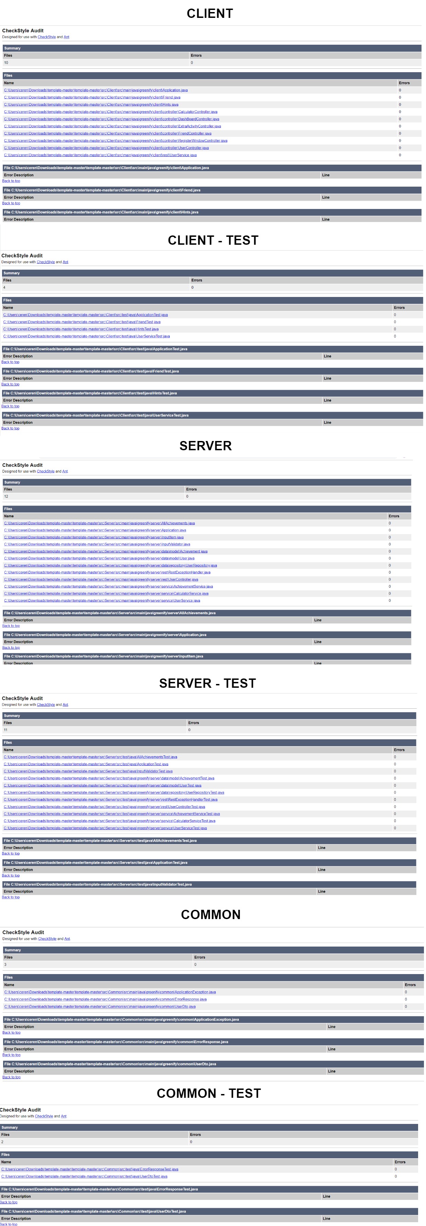Click the ExtraActivityController.java link

point(112,126)
